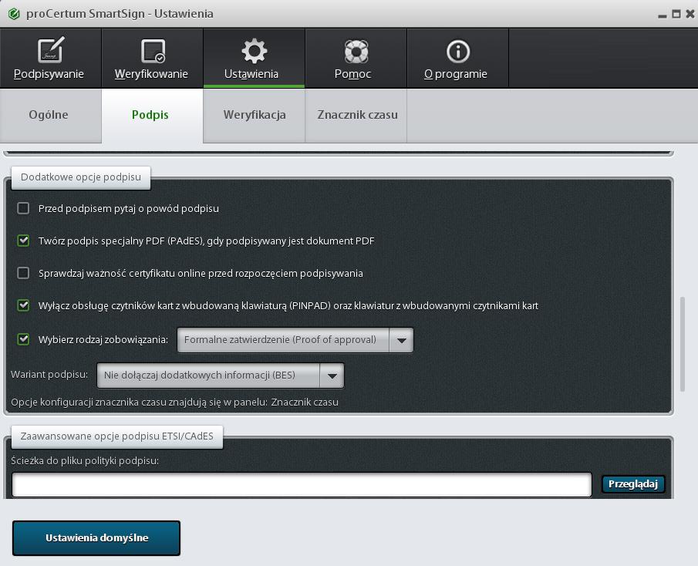Expand the Wariant podpisu dropdown
The image size is (698, 566).
click(x=221, y=375)
